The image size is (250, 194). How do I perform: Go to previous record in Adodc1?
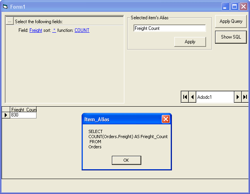192,97
